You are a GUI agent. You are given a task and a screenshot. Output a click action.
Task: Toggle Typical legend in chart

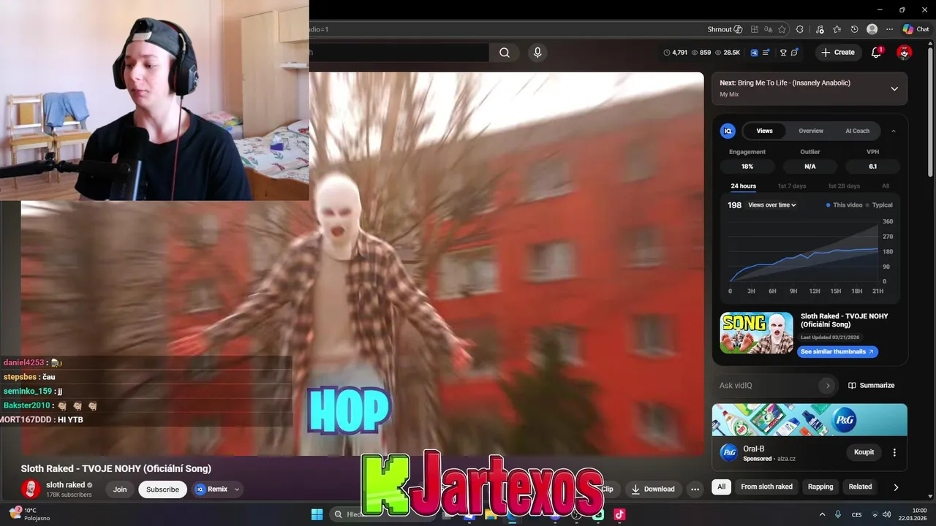[x=879, y=205]
